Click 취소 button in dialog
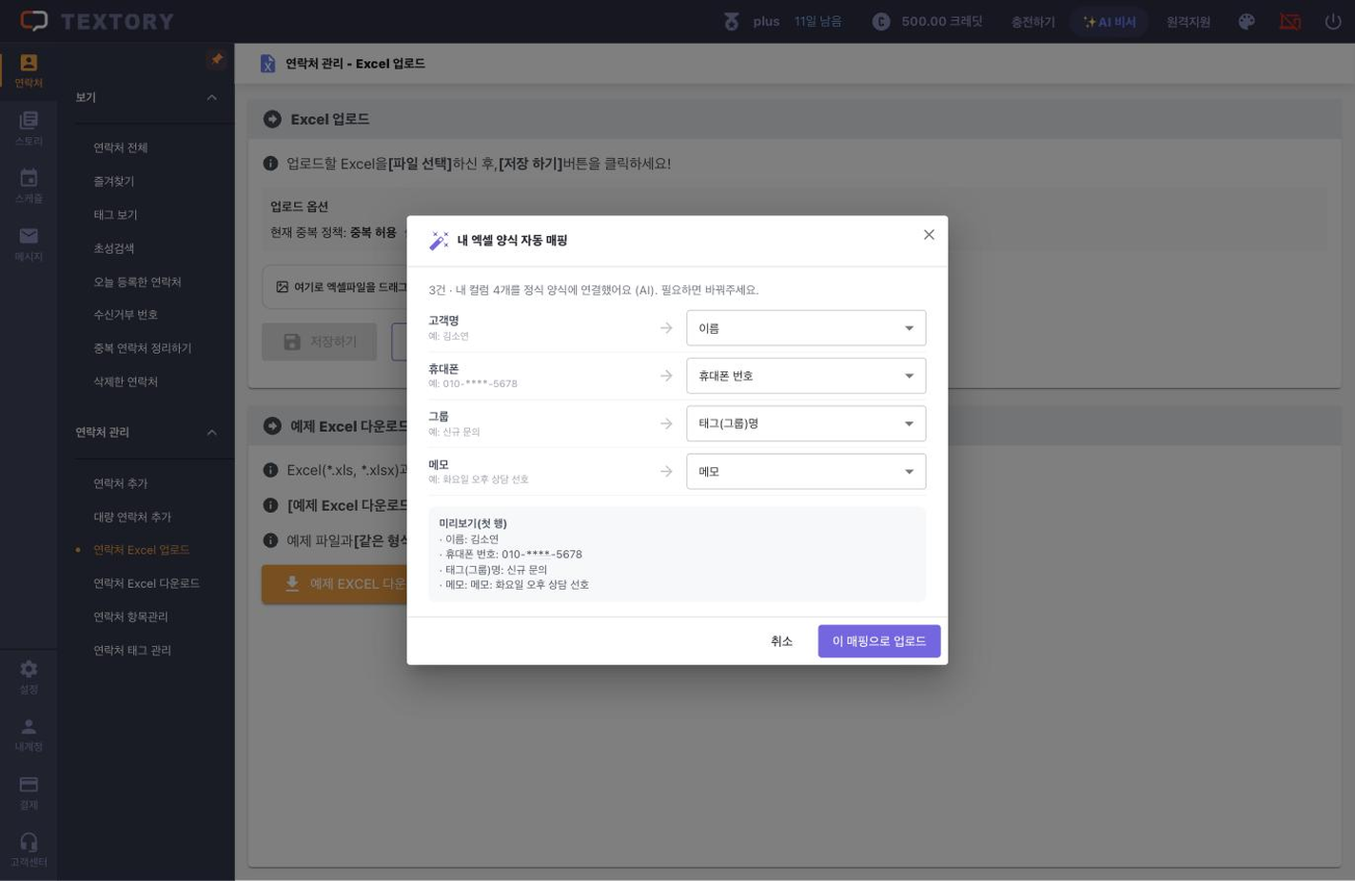1355x881 pixels. [781, 641]
